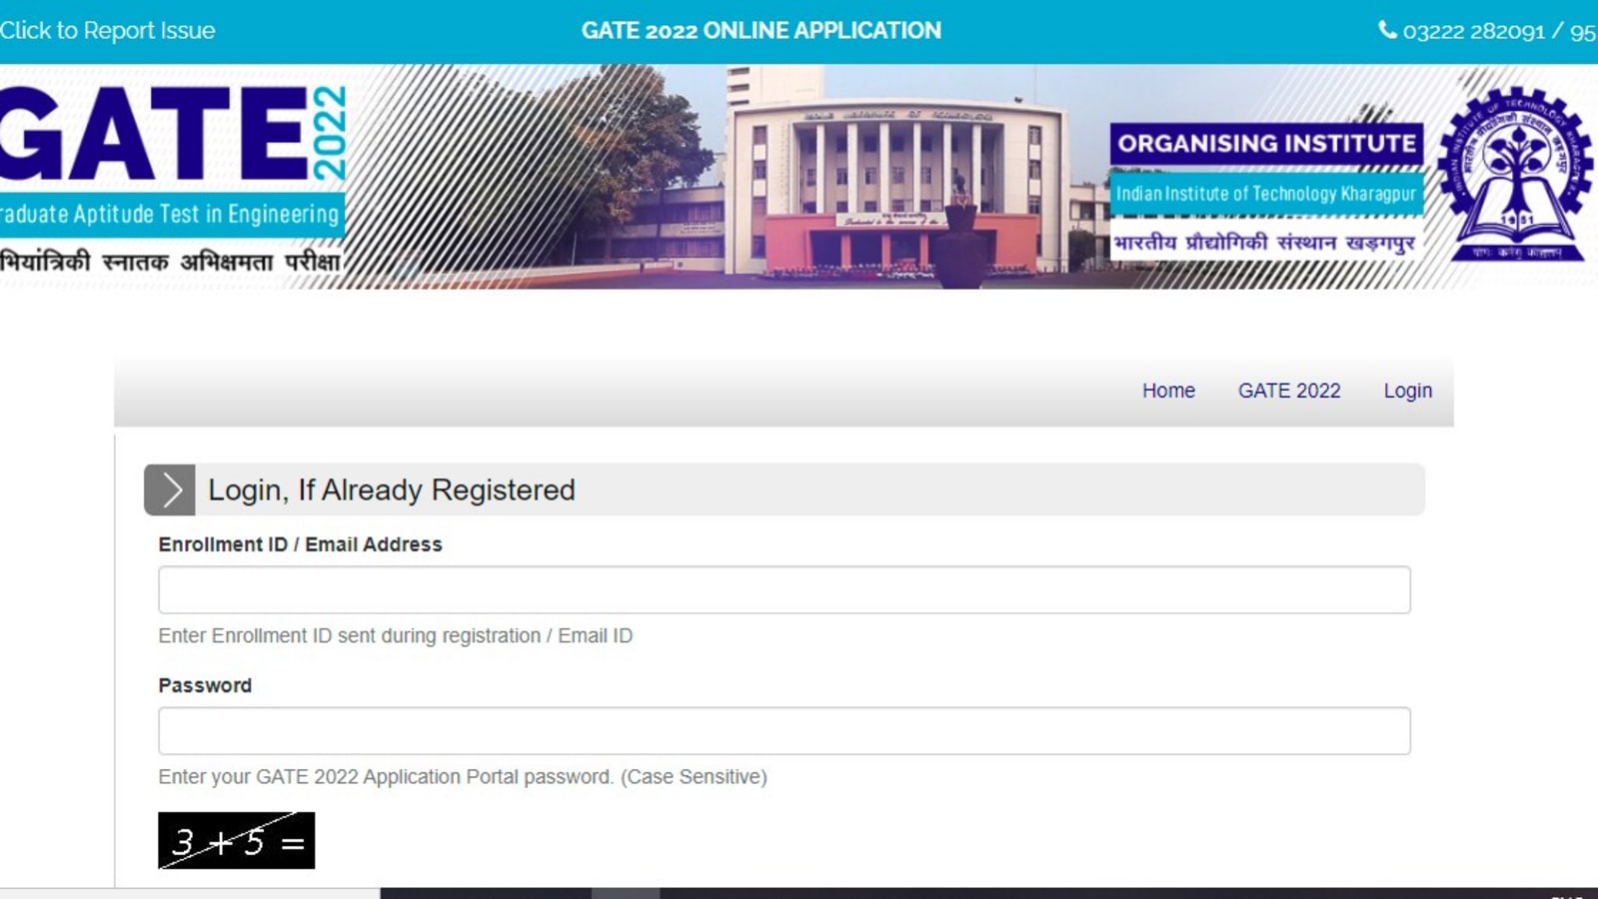1598x899 pixels.
Task: Click the IIT Kharagpur emblem logo
Action: 1515,174
